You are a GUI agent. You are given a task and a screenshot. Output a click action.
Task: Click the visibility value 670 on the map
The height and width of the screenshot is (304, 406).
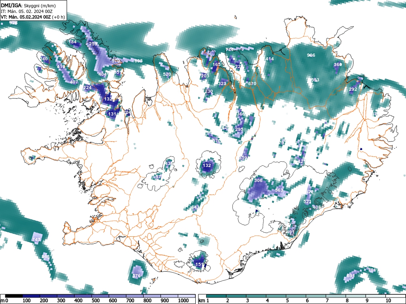[252, 83]
